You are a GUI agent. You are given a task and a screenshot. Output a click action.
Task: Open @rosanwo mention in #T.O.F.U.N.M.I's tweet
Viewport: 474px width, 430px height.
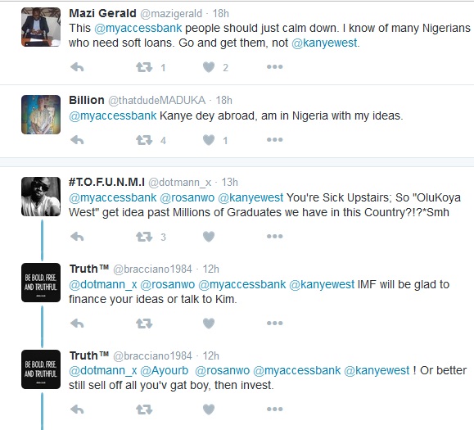tap(187, 197)
